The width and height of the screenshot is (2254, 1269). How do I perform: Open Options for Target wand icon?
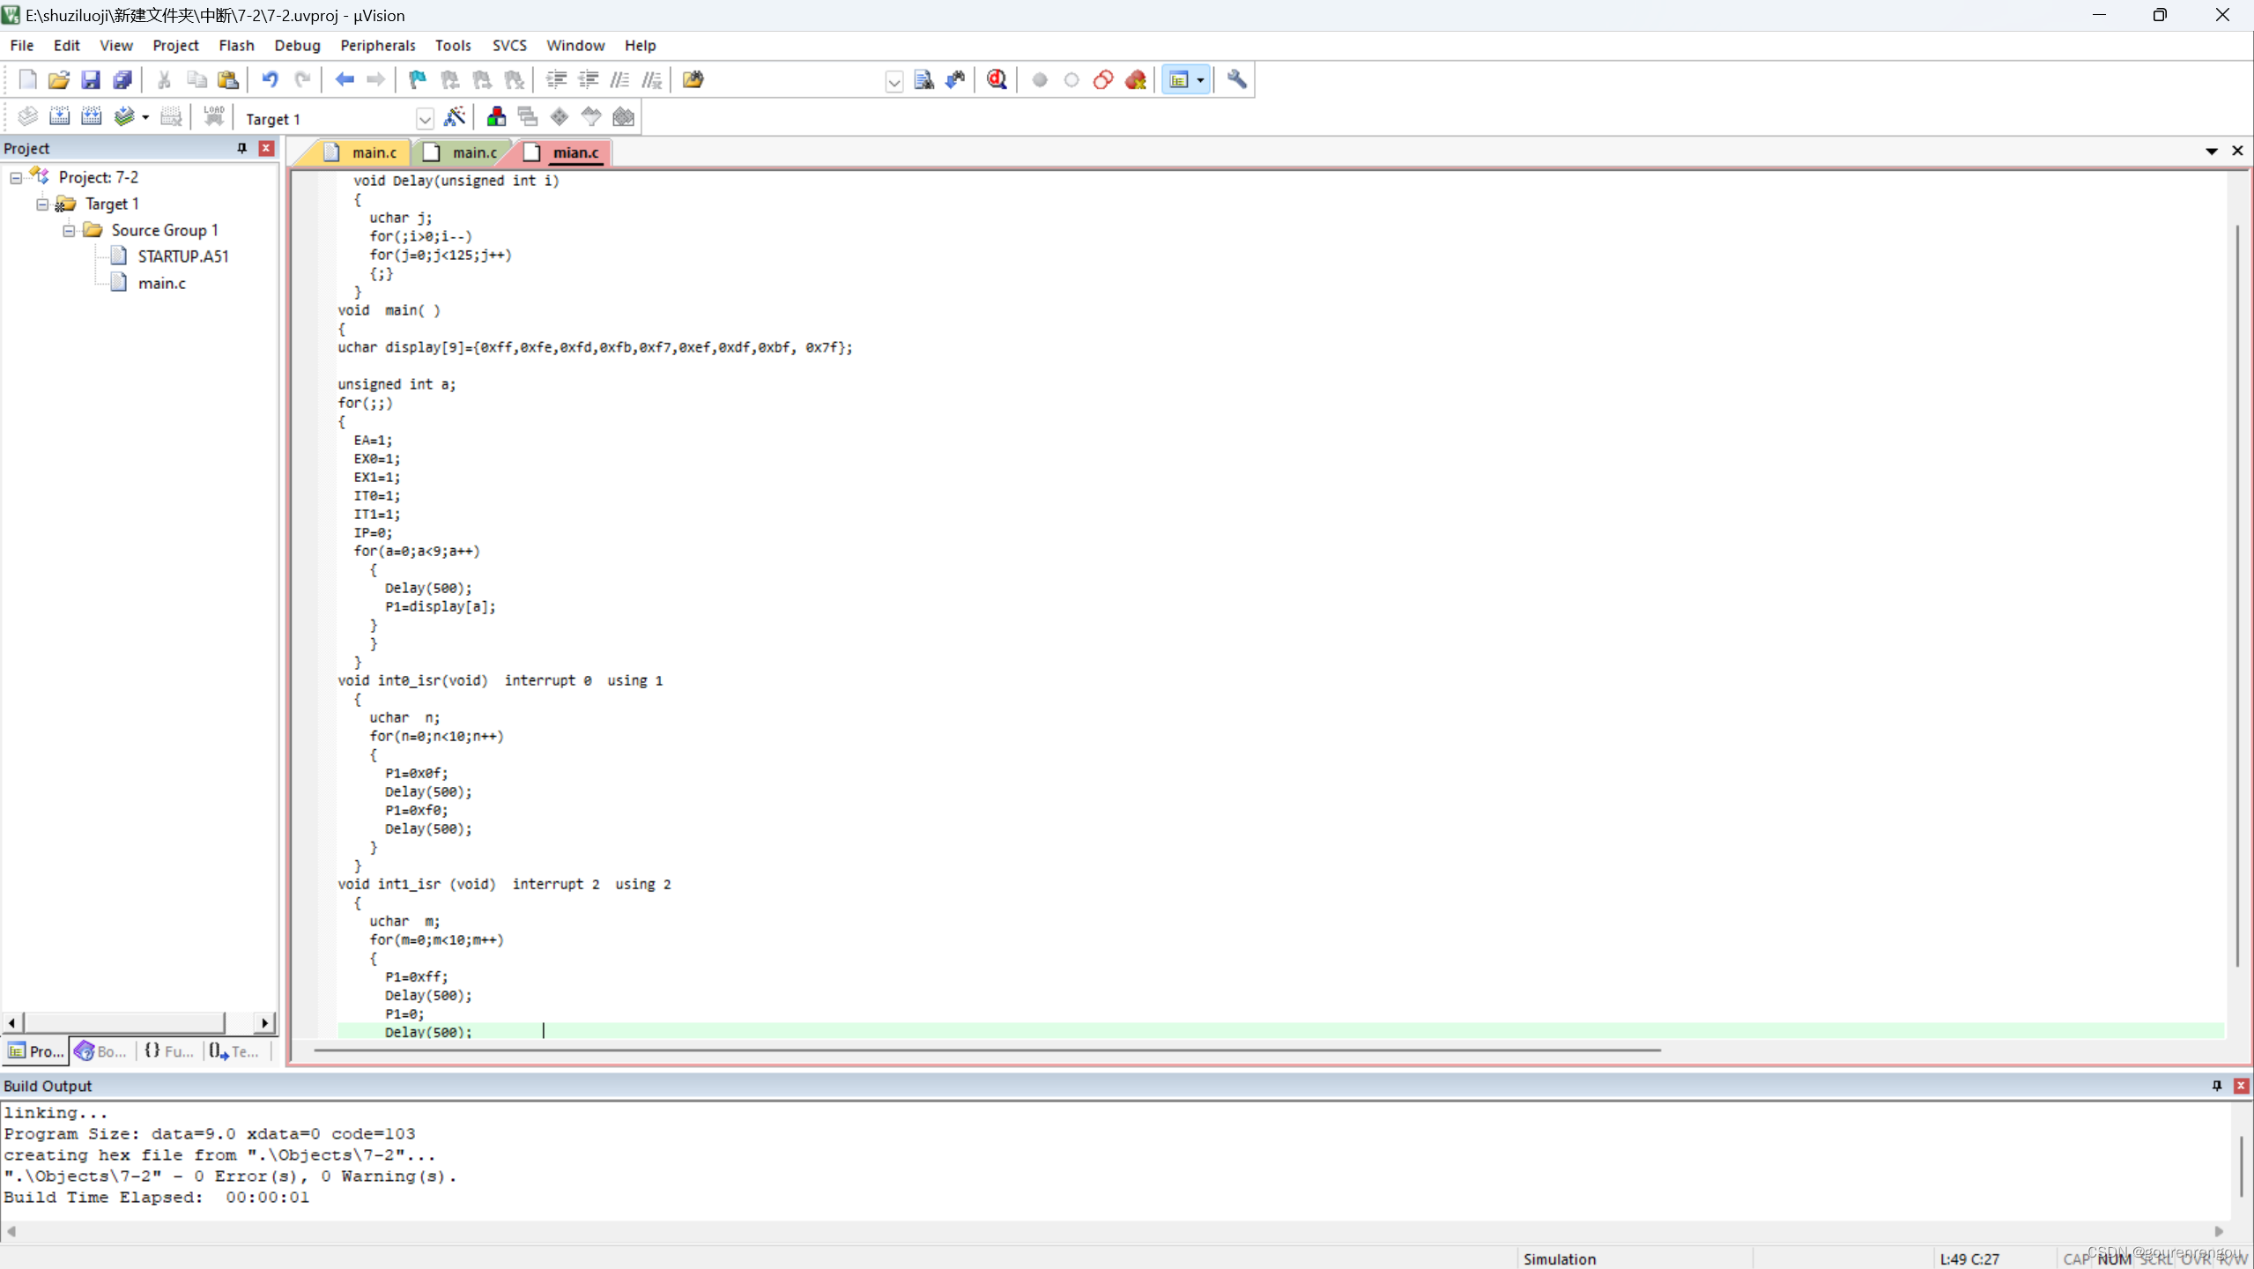coord(455,117)
